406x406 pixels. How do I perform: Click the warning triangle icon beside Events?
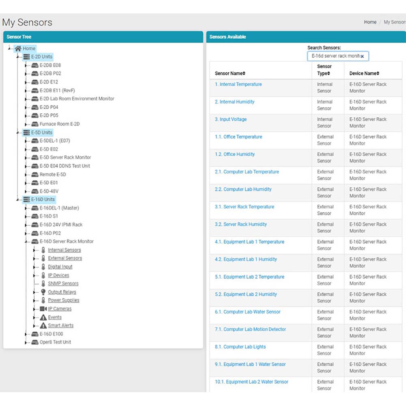click(43, 317)
